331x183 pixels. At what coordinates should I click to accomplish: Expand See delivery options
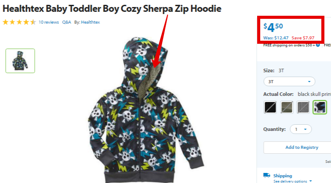coord(292,181)
